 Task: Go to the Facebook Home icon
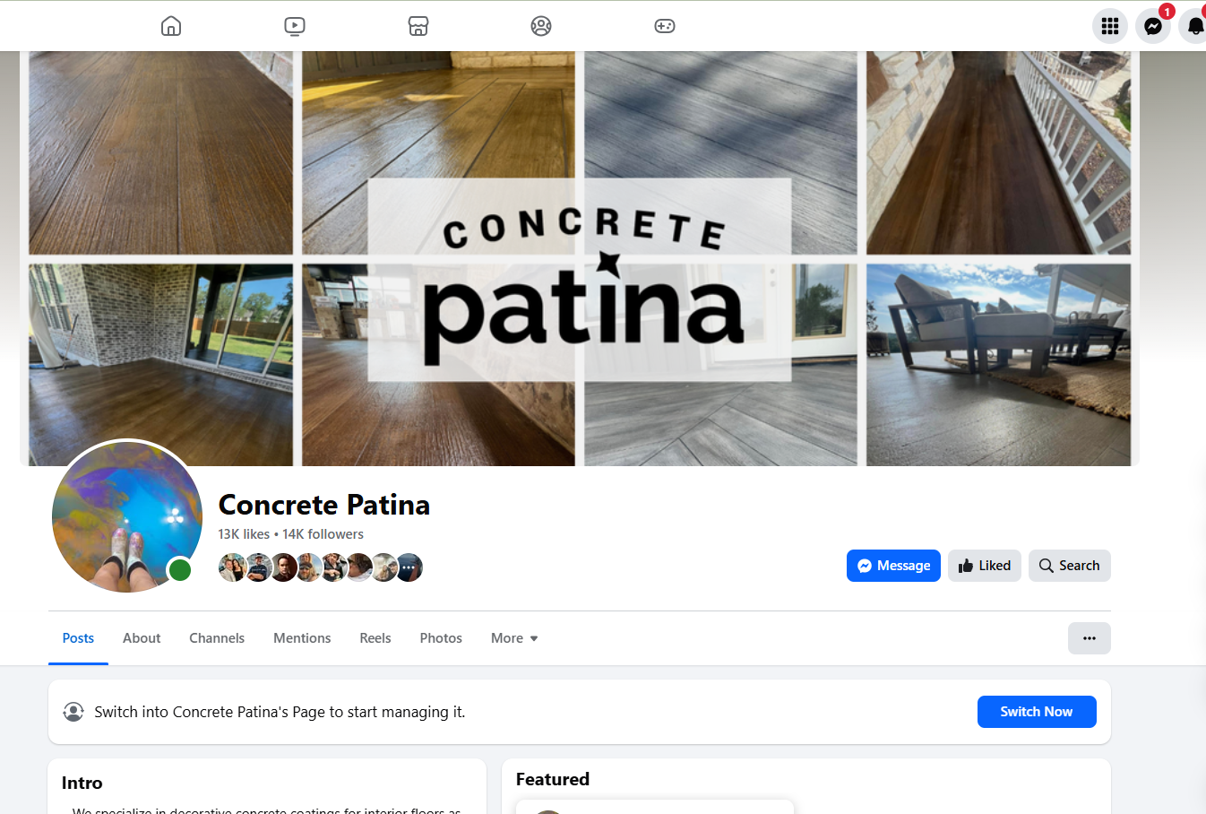pos(171,26)
